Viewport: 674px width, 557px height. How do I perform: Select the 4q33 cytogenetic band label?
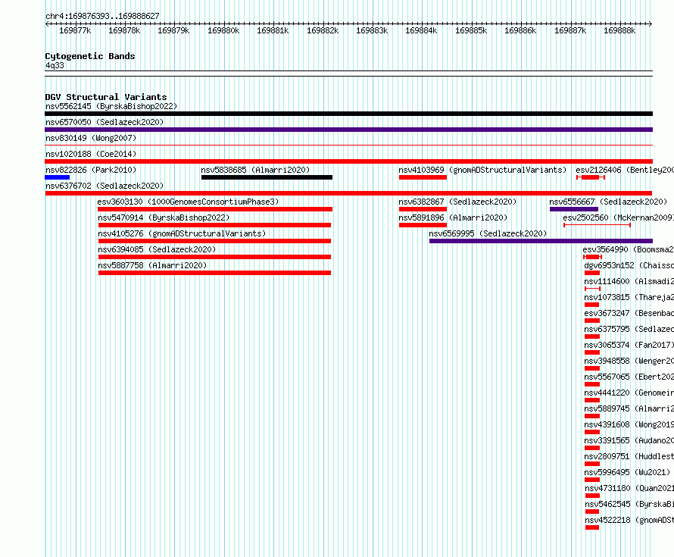tap(55, 65)
